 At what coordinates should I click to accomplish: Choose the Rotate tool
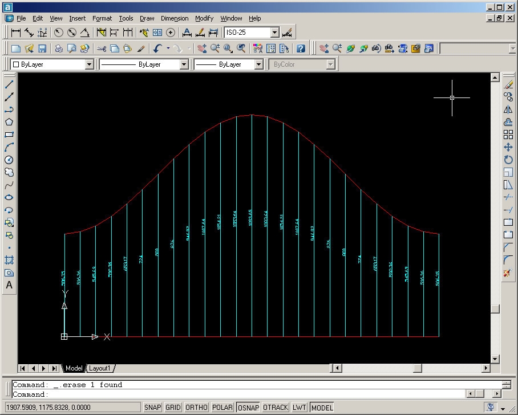[508, 160]
